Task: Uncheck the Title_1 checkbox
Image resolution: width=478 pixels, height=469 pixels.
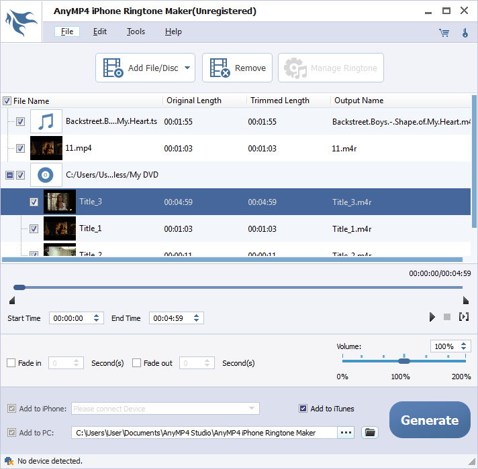Action: pos(34,228)
